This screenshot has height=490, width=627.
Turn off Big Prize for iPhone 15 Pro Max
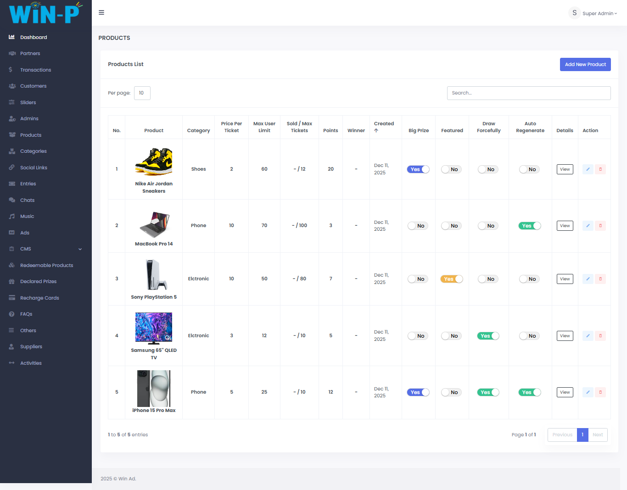(418, 392)
